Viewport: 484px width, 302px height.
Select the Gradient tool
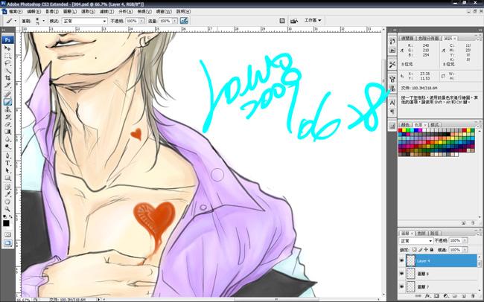[7, 132]
